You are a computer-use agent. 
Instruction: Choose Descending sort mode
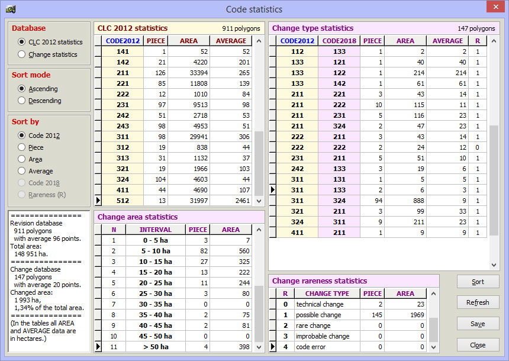click(22, 101)
